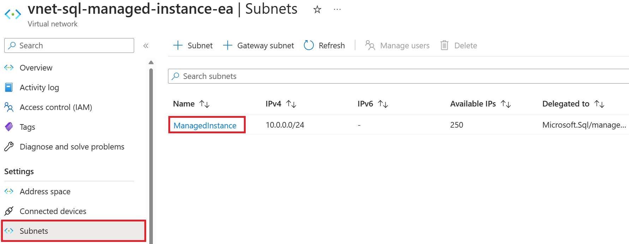This screenshot has width=629, height=244.
Task: Sort by Available IPs column
Action: tap(506, 104)
